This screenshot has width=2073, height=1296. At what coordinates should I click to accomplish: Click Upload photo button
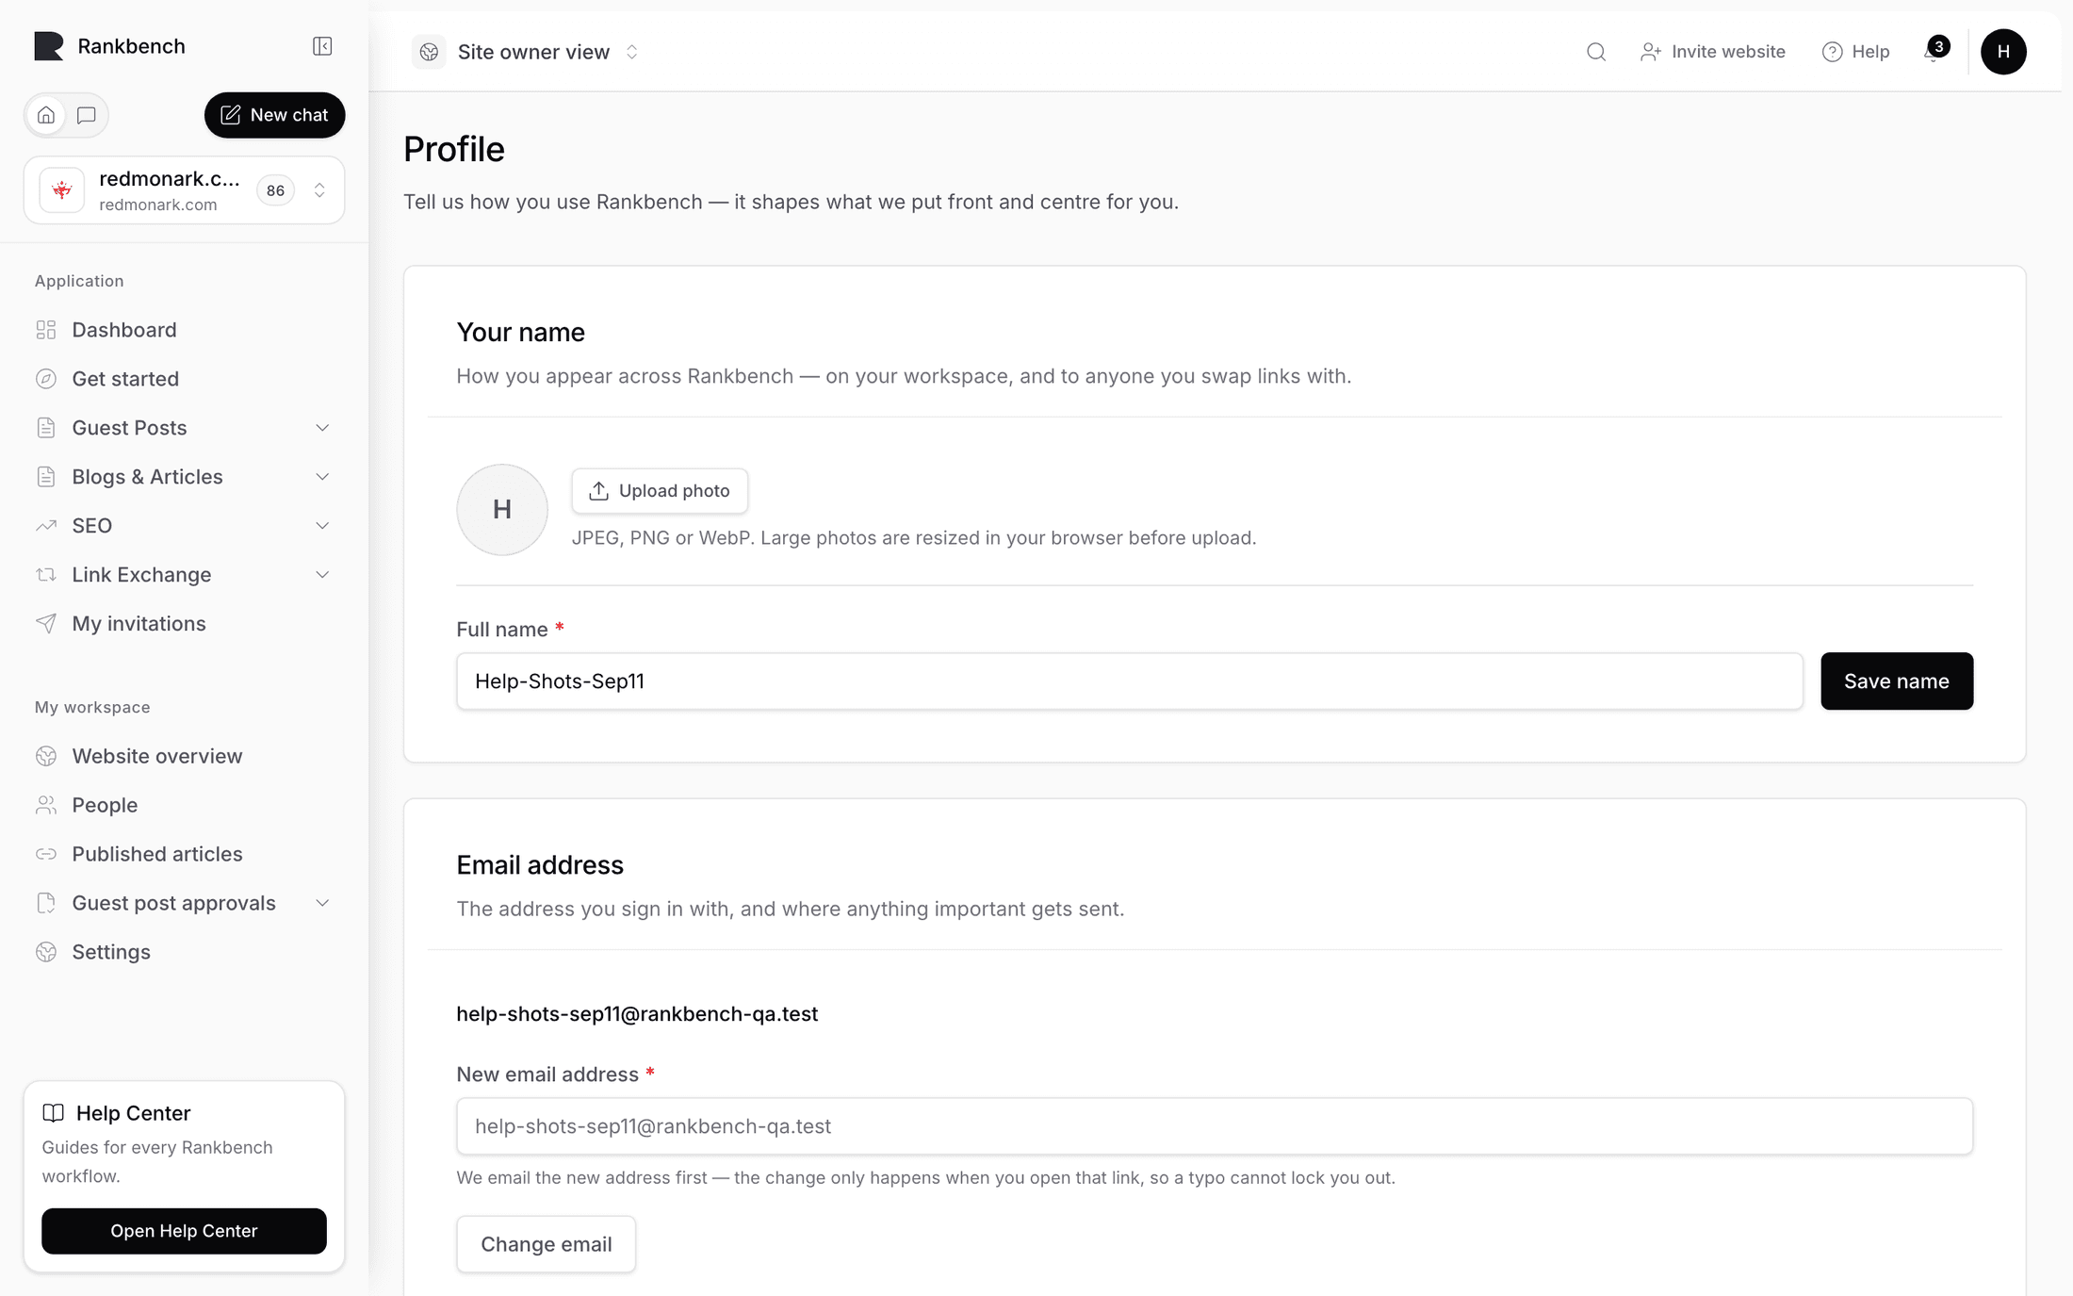(660, 491)
